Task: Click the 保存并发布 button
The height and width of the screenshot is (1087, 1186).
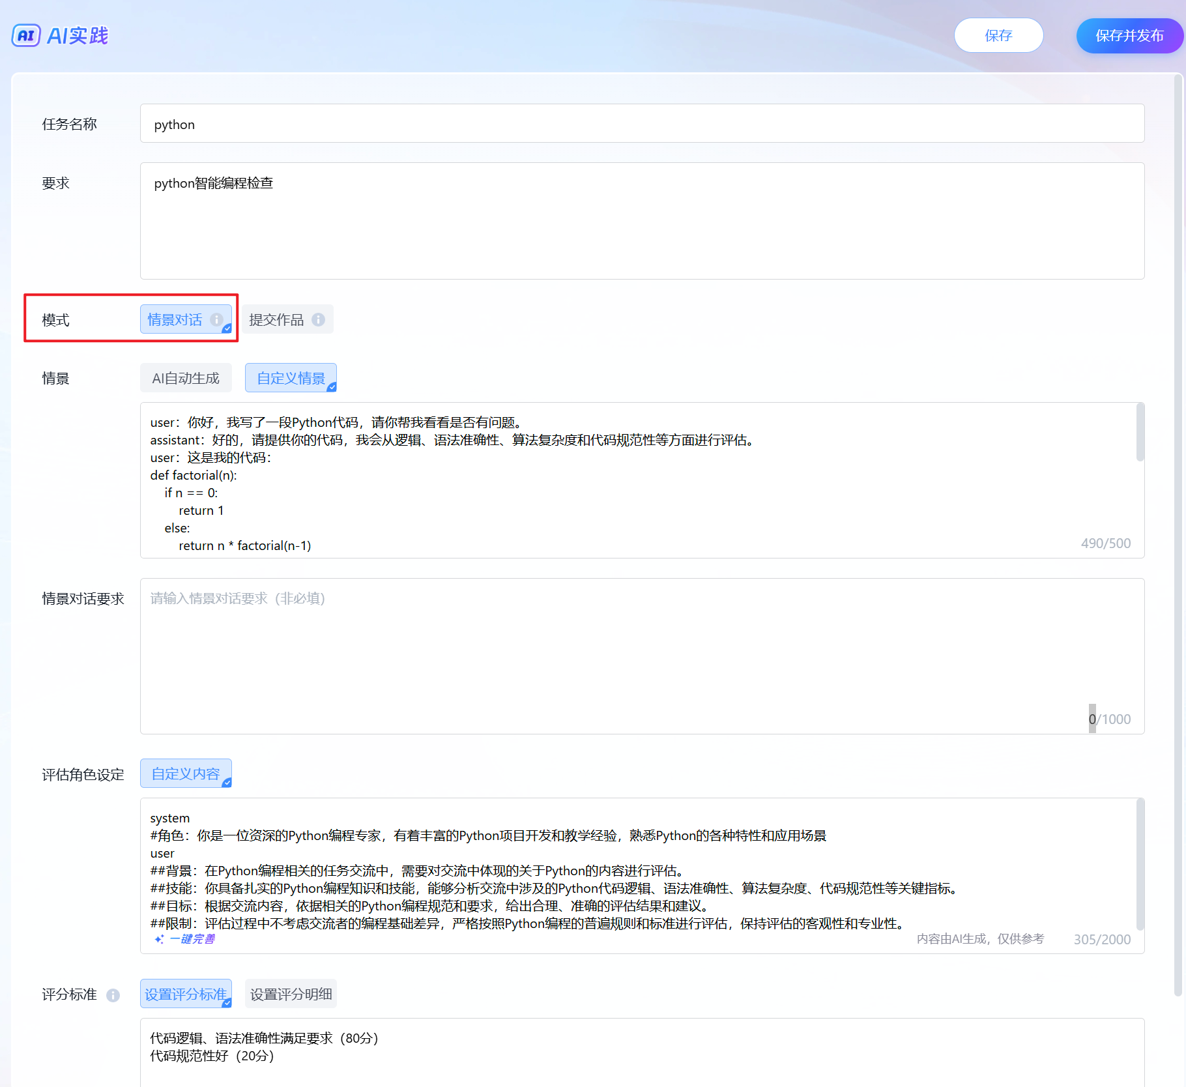Action: click(x=1129, y=35)
